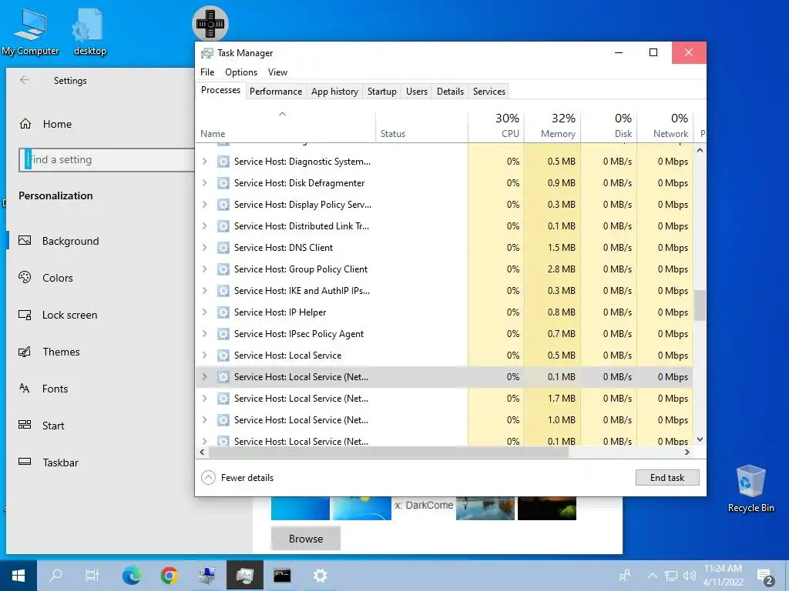Switch to the Startup tab
This screenshot has width=789, height=591.
[x=382, y=92]
